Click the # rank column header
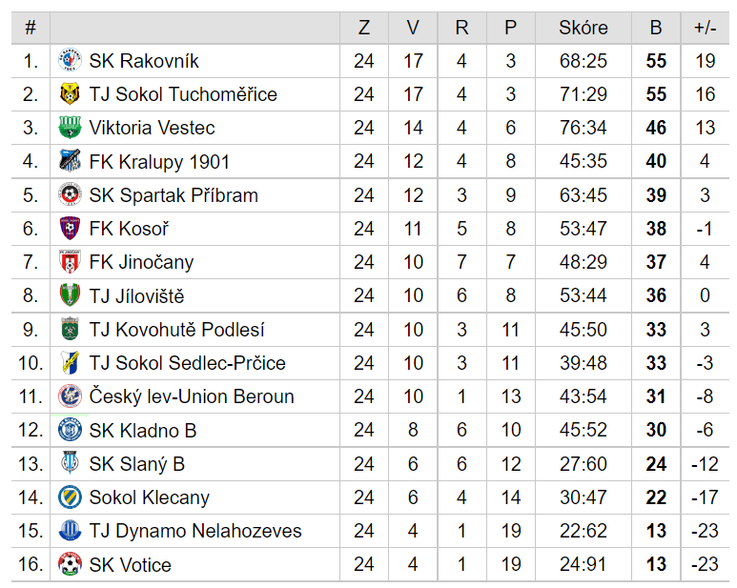This screenshot has height=588, width=737. pos(31,28)
